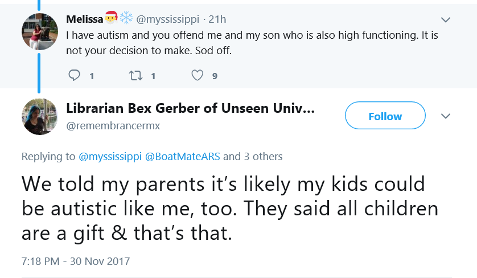The height and width of the screenshot is (278, 477).
Task: Click the reply count 1 on Melissa's tweet
Action: 92,76
